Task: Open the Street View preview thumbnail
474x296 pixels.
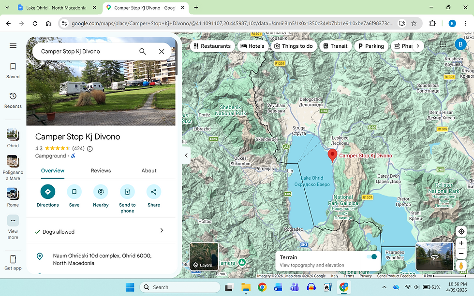Action: coord(434,256)
